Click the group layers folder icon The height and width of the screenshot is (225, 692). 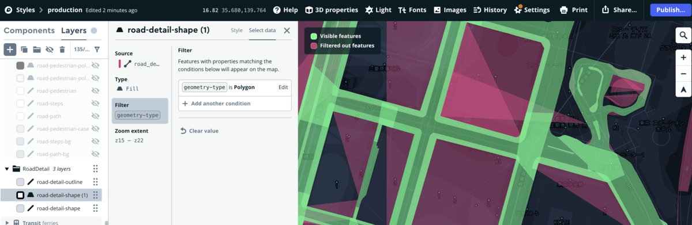(x=36, y=49)
